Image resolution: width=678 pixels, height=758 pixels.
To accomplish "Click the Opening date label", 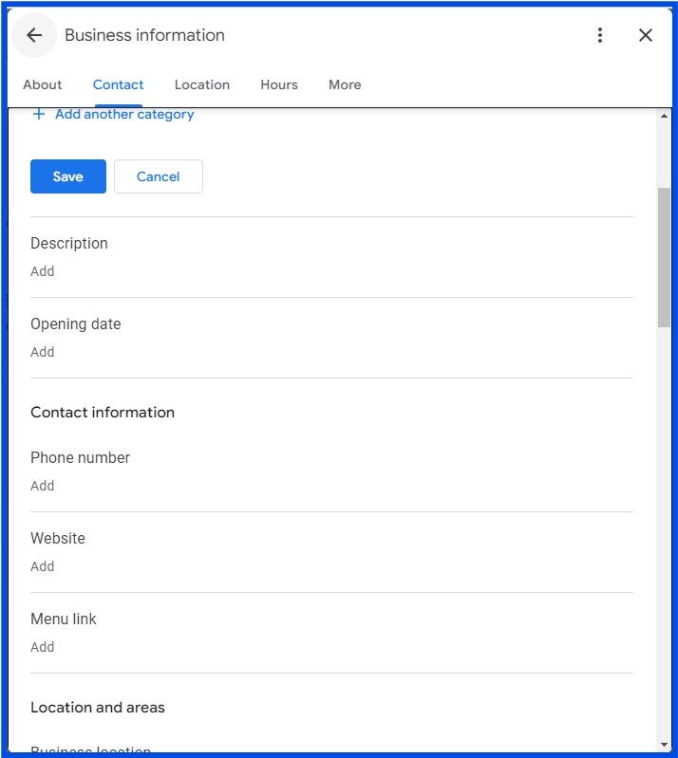I will click(76, 324).
